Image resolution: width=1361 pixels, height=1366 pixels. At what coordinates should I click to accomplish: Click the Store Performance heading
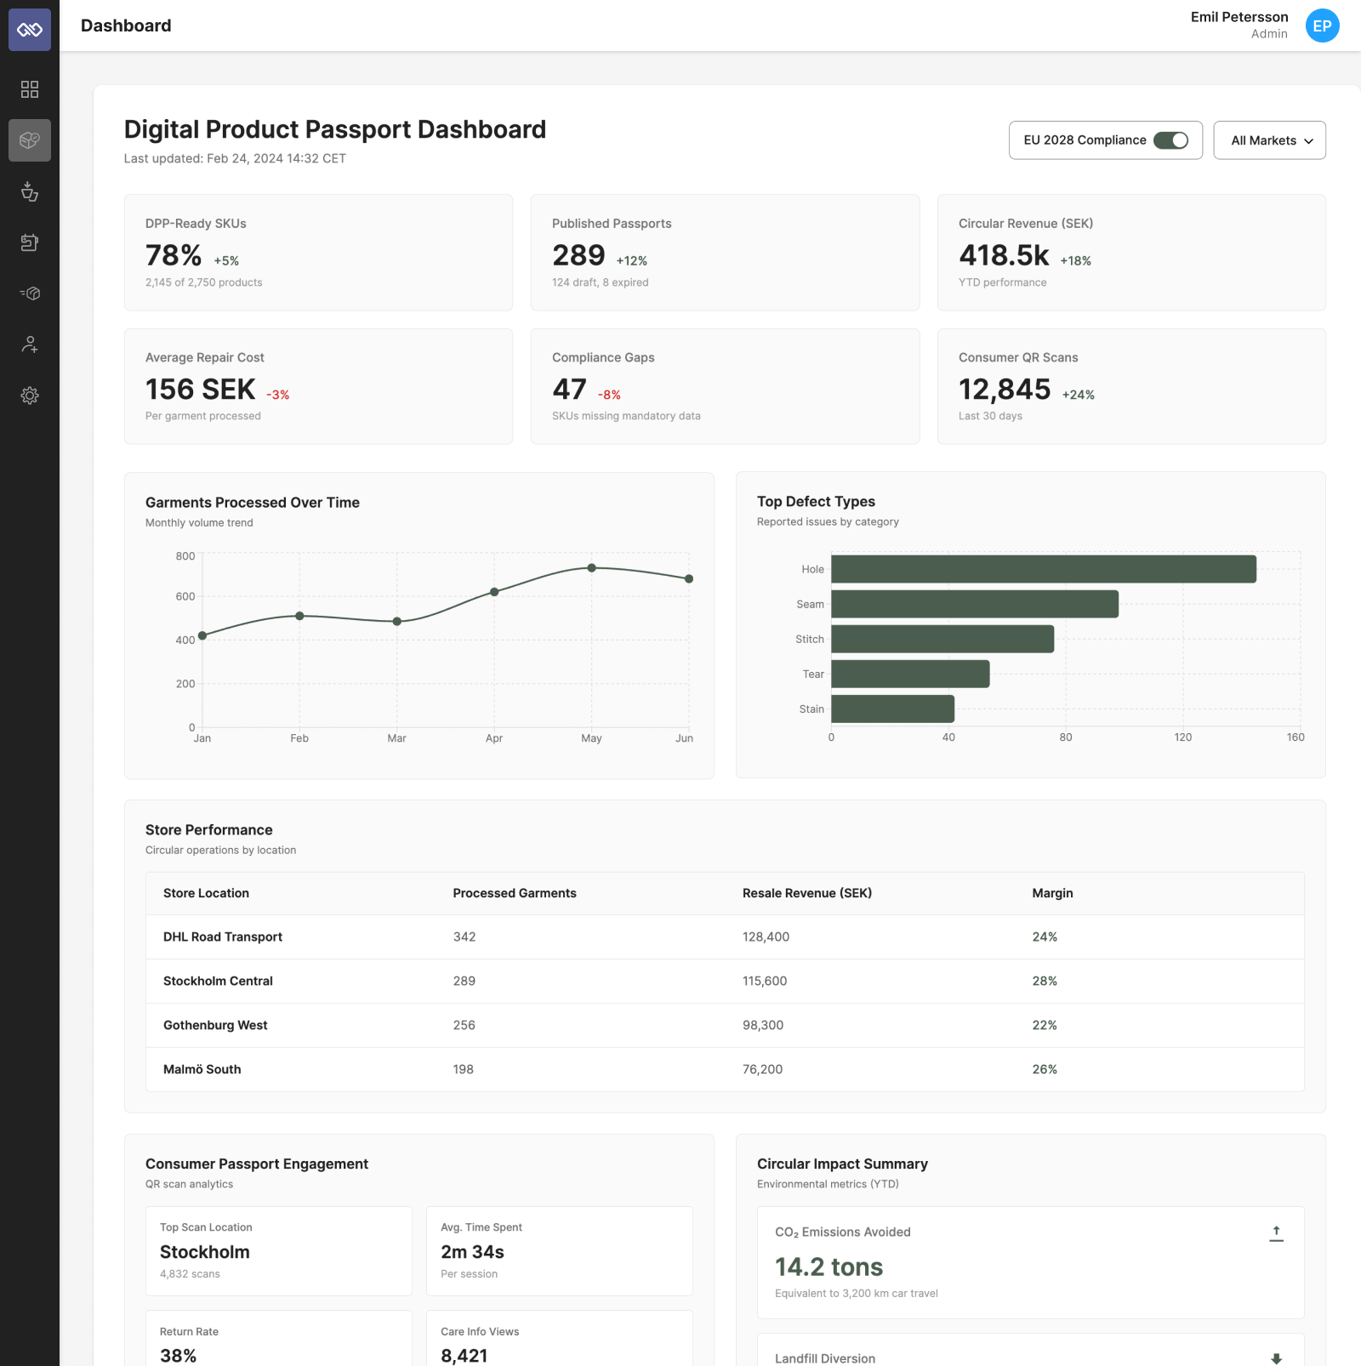tap(209, 830)
